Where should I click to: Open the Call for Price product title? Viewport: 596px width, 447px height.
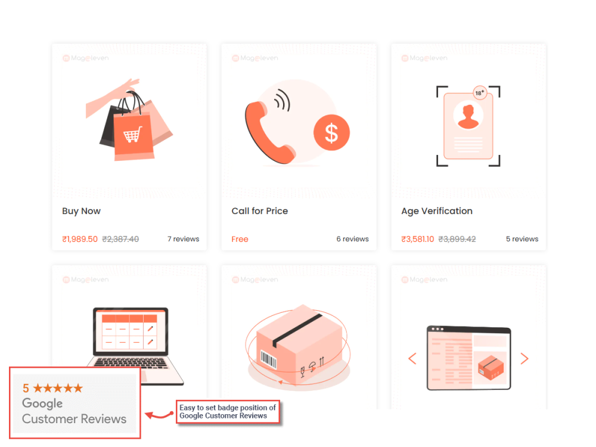(260, 211)
